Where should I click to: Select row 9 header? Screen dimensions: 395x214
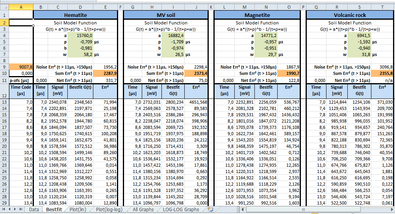point(4,67)
